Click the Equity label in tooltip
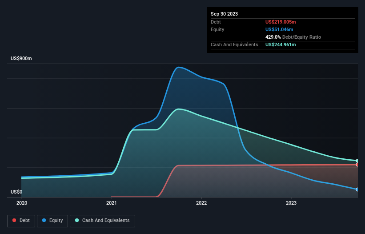 tap(217, 29)
